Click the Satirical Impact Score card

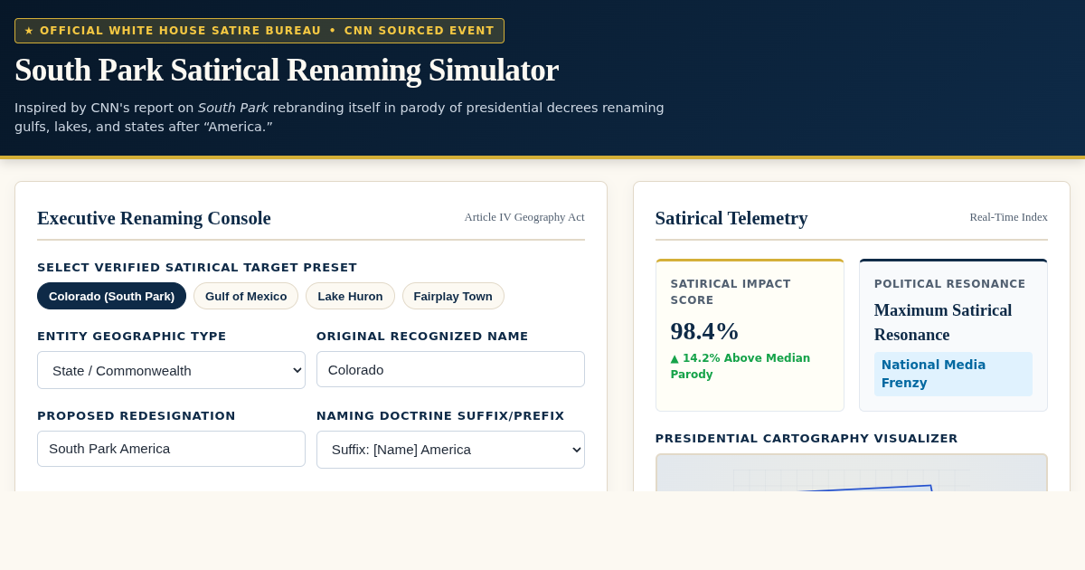coord(750,336)
